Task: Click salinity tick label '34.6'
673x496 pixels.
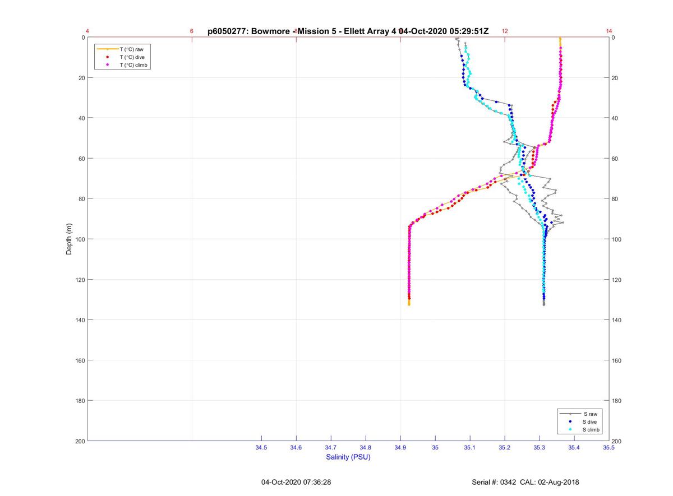Action: [296, 448]
